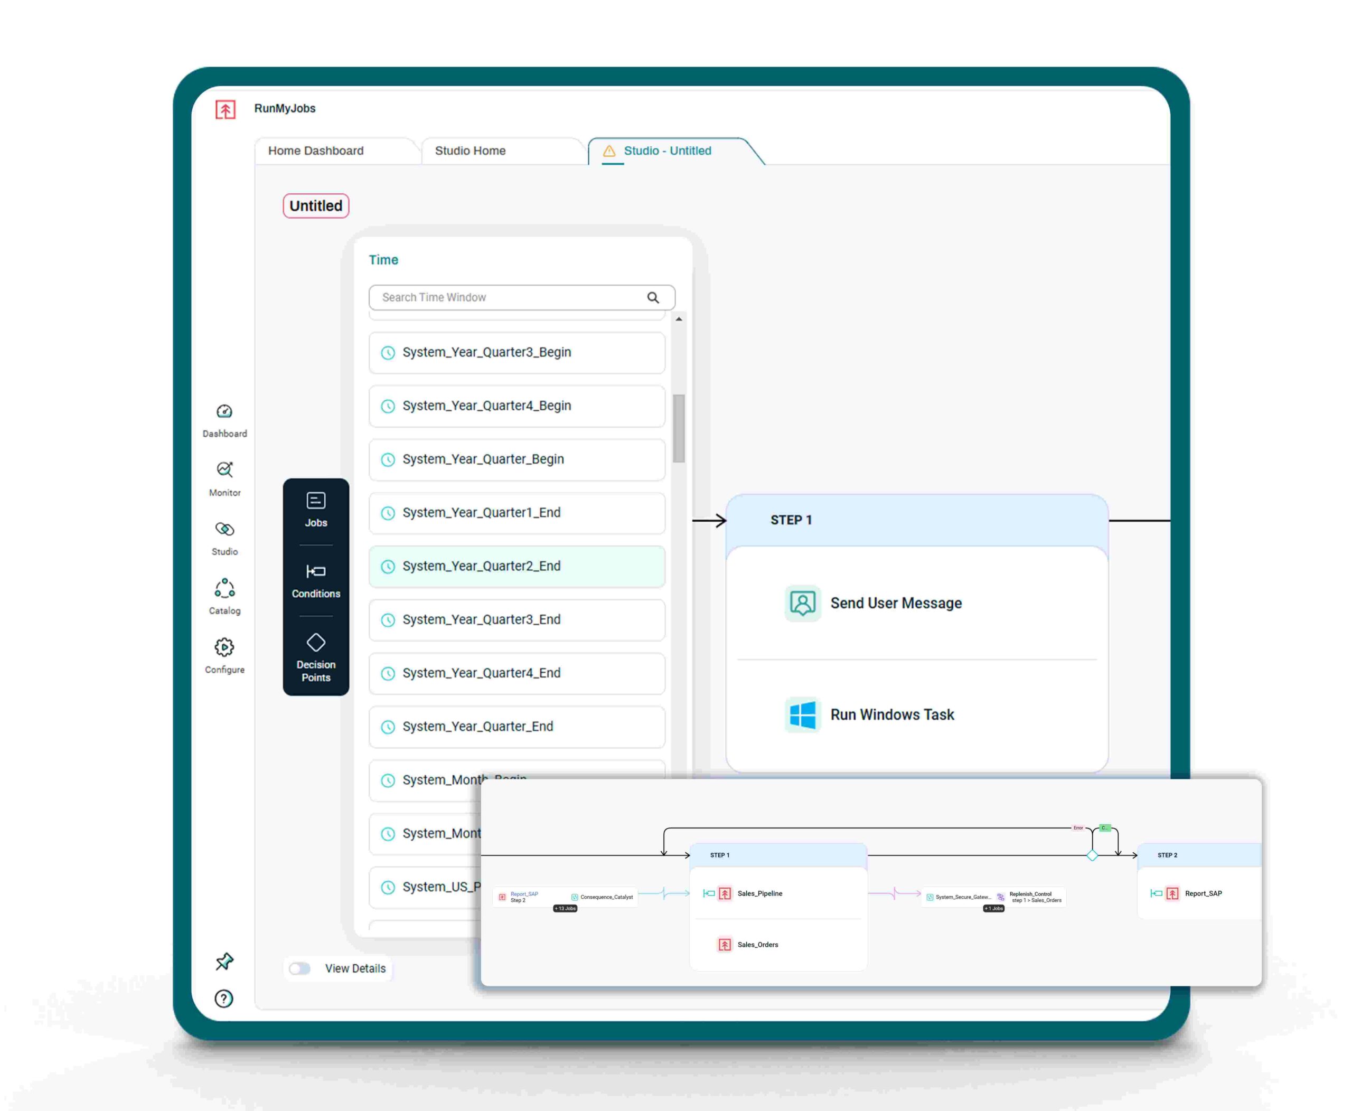Open the Dashboard sidebar icon
Image resolution: width=1352 pixels, height=1111 pixels.
point(224,411)
